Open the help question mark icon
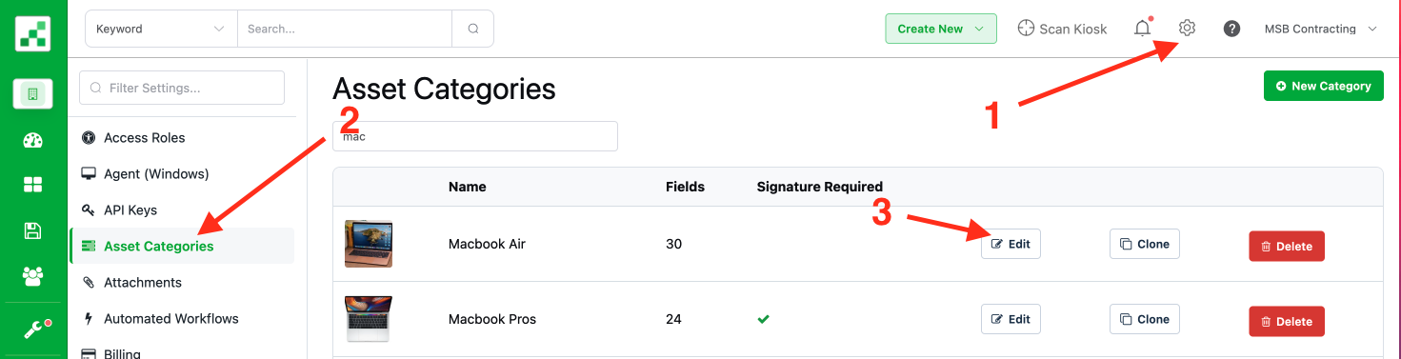This screenshot has height=359, width=1401. point(1231,29)
